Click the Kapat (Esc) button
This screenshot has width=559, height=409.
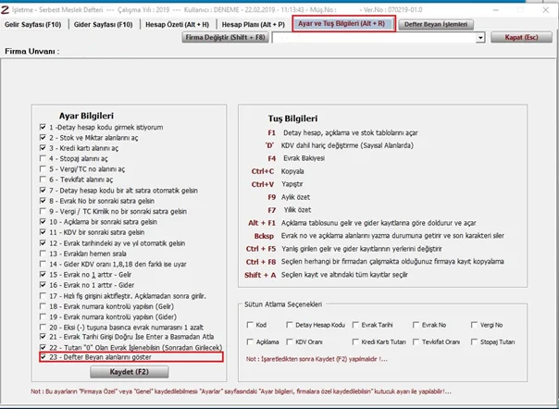pyautogui.click(x=521, y=37)
